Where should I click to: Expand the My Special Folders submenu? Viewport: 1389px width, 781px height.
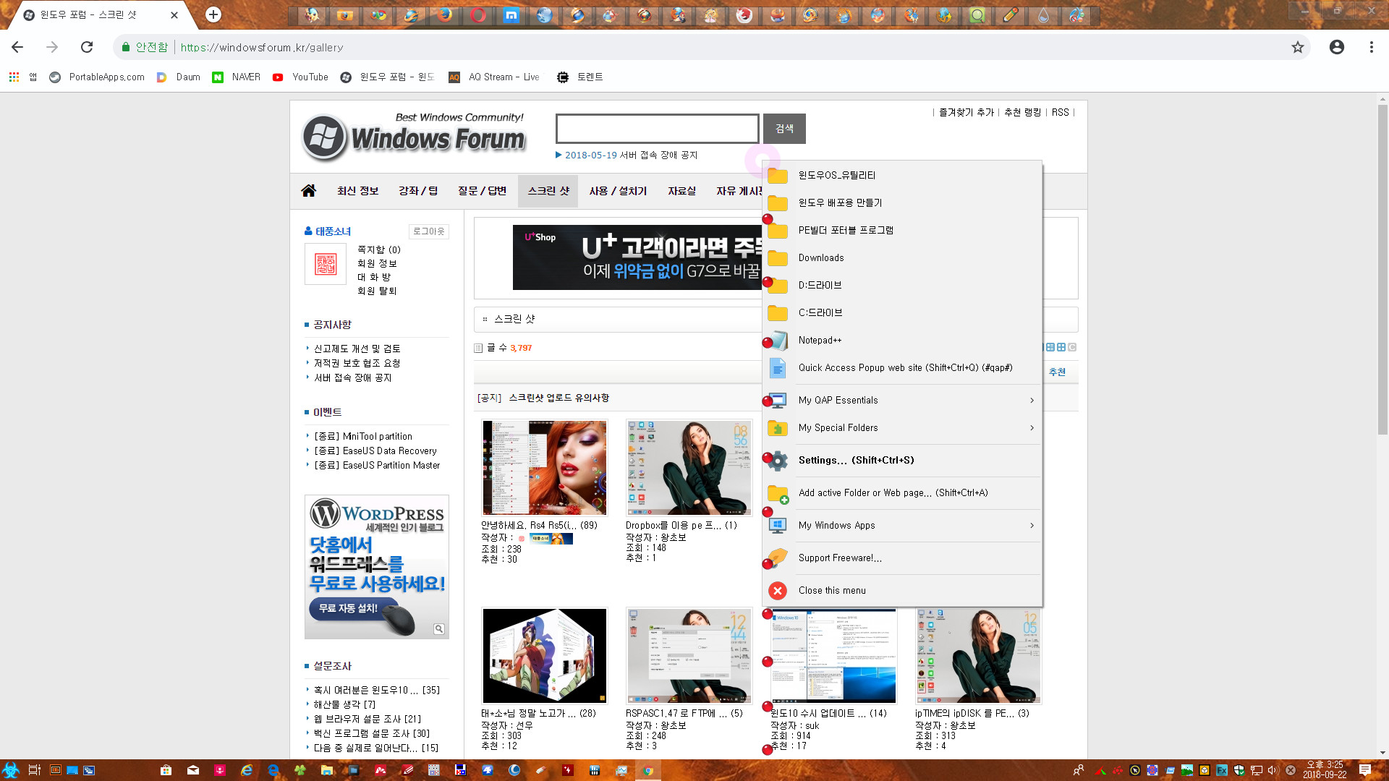point(902,427)
